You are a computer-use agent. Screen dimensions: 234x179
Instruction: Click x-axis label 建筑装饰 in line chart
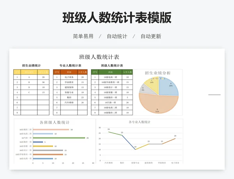pos(149,163)
